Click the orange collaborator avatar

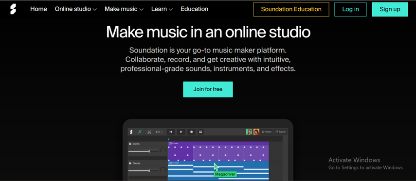click(x=256, y=132)
